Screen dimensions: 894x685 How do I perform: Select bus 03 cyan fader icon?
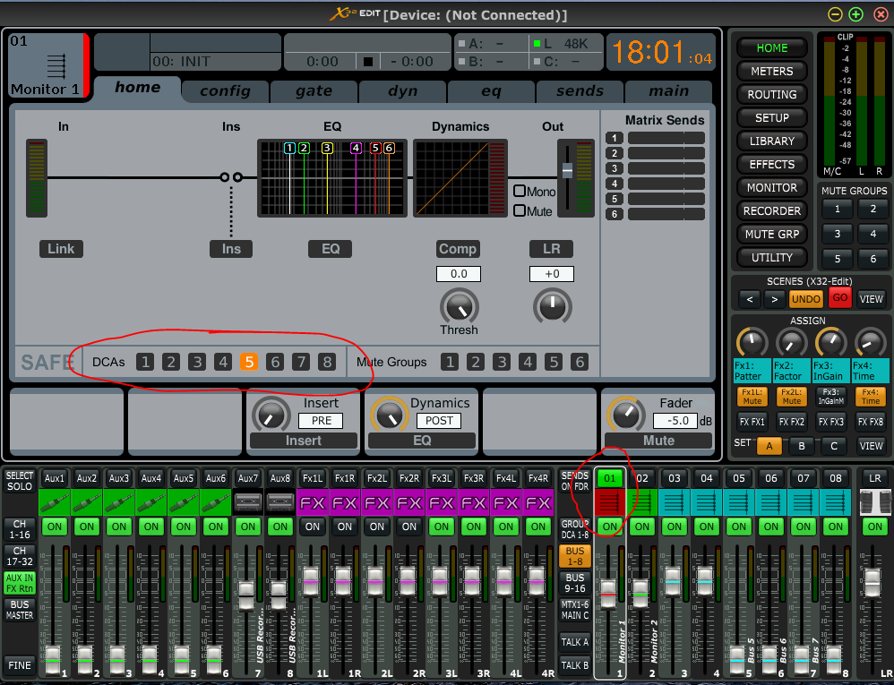(x=675, y=502)
